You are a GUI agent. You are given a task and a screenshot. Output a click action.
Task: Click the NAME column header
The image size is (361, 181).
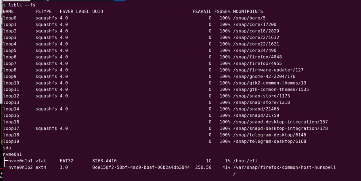pyautogui.click(x=8, y=12)
